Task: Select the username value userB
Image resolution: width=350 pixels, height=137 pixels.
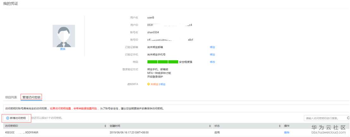Action: (x=151, y=18)
